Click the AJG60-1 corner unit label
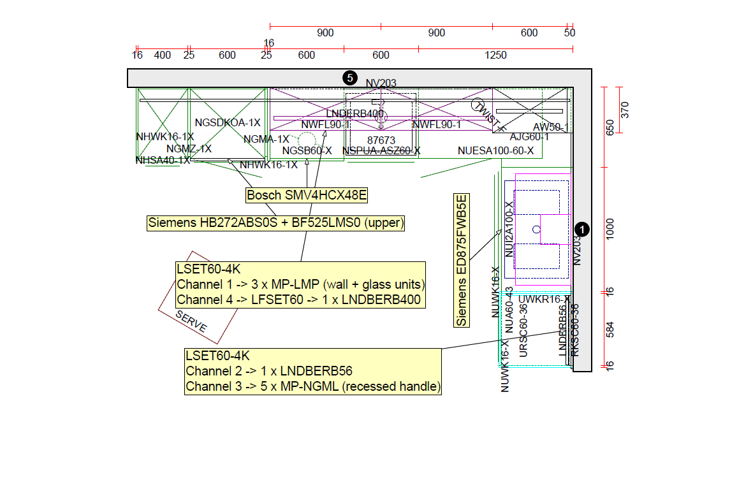 coord(529,137)
